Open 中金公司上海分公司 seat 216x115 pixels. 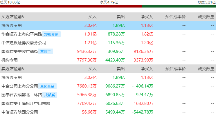[19, 86]
